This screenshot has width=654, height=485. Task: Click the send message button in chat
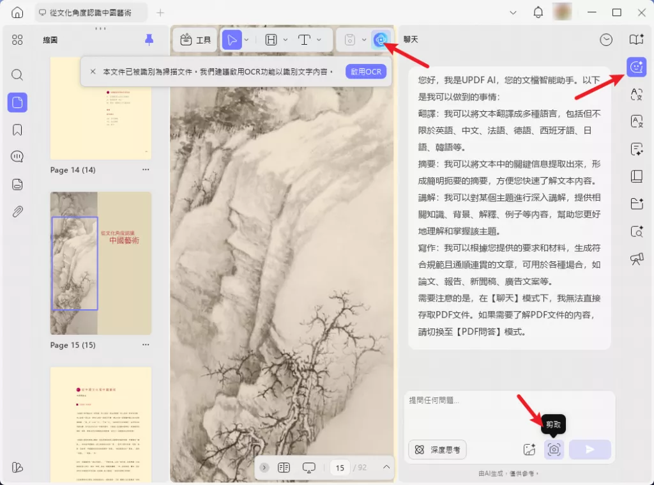[x=589, y=450]
